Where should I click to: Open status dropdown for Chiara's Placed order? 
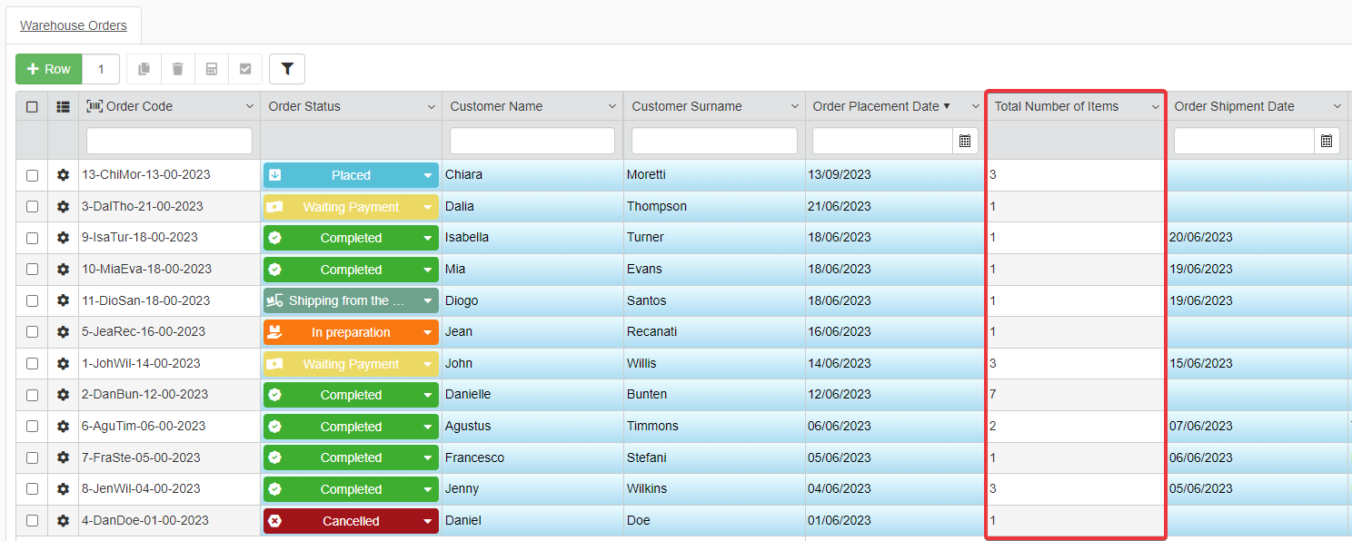point(427,176)
